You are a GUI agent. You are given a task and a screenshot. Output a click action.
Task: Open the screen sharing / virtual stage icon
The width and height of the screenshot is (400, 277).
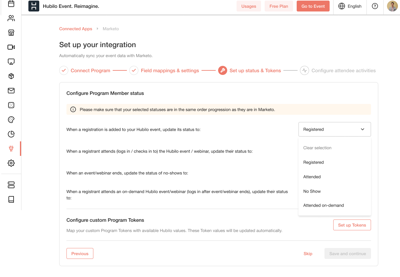pyautogui.click(x=11, y=62)
